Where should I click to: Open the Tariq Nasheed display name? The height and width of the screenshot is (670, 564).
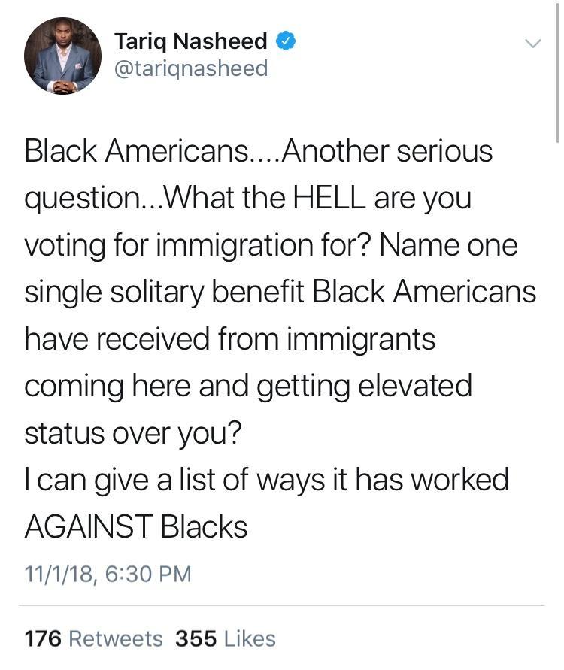tap(190, 41)
